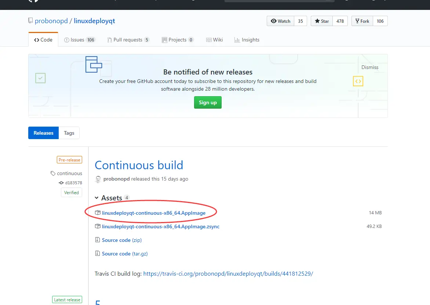Download Source code (zip)

pyautogui.click(x=122, y=240)
